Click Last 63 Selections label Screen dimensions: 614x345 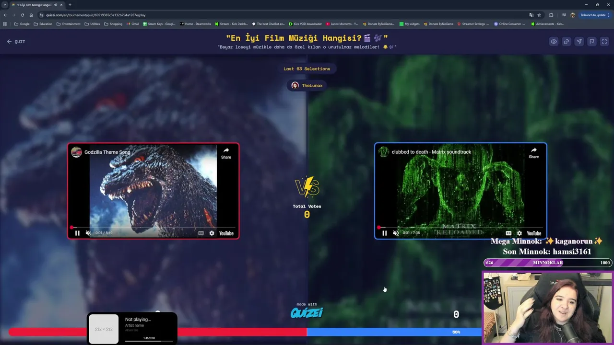[307, 69]
